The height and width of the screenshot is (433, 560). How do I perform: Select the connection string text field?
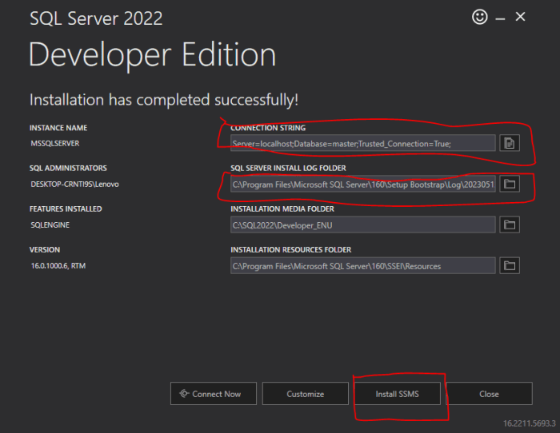coord(363,143)
